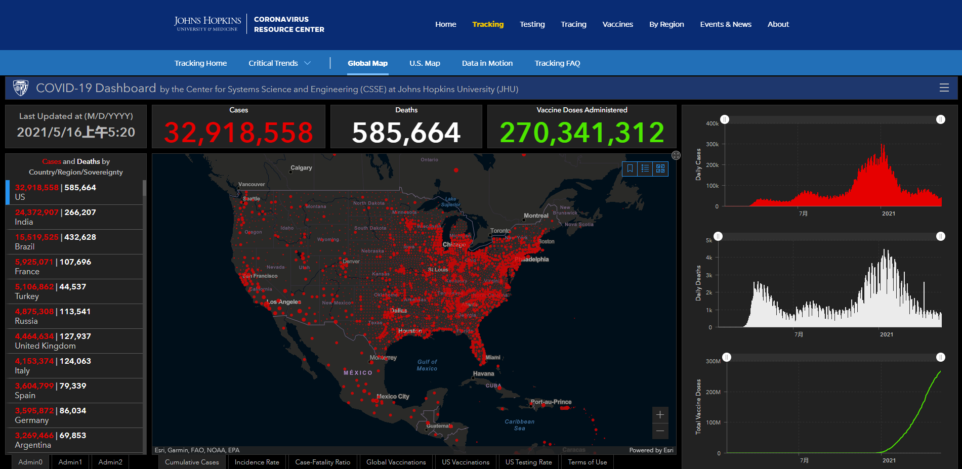Open the Vaccines section

pyautogui.click(x=618, y=24)
